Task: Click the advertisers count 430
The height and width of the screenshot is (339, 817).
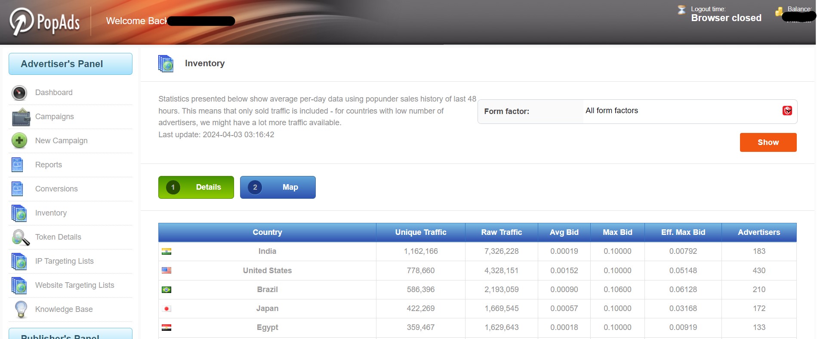Action: 759,271
